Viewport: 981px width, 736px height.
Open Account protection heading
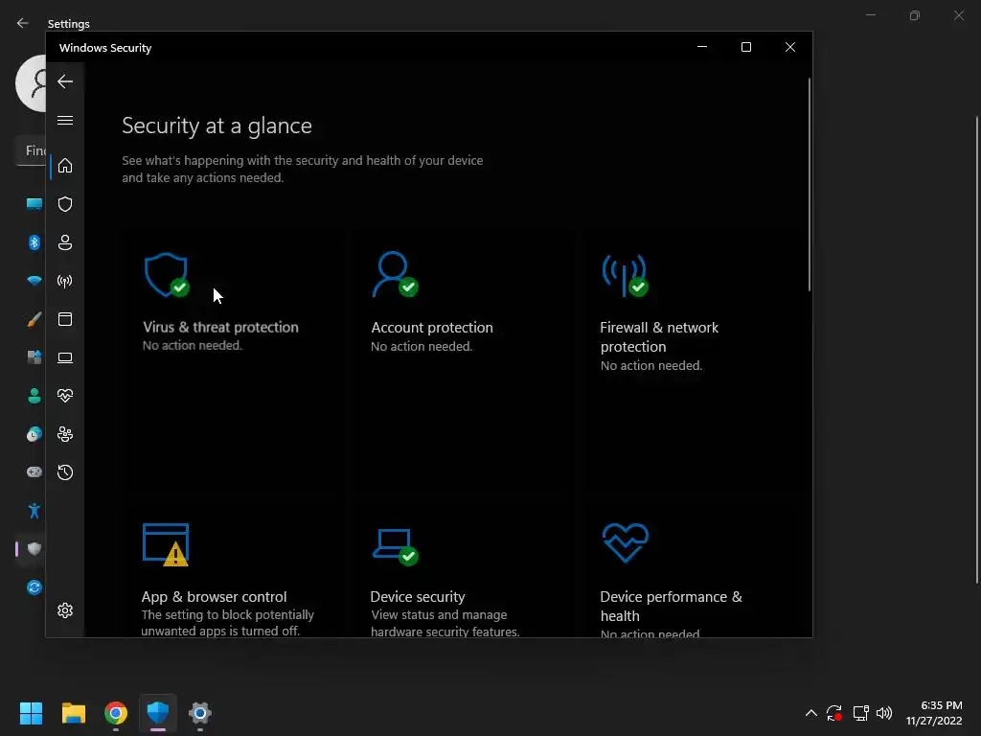(432, 328)
